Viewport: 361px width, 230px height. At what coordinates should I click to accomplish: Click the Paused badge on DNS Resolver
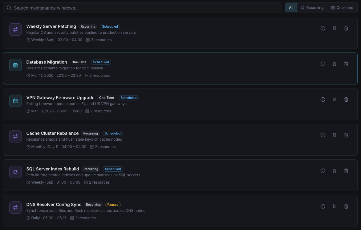pyautogui.click(x=113, y=205)
